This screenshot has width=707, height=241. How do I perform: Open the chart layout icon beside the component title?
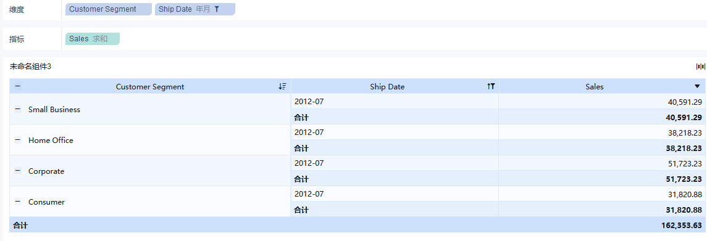[701, 67]
